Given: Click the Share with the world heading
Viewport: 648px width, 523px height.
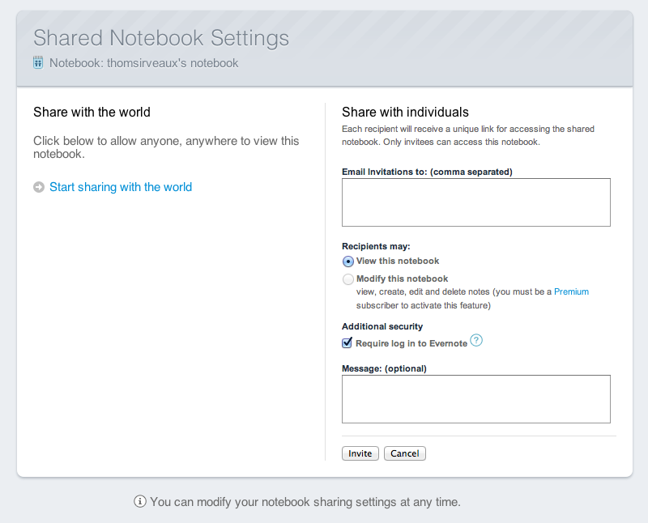Looking at the screenshot, I should pos(92,112).
